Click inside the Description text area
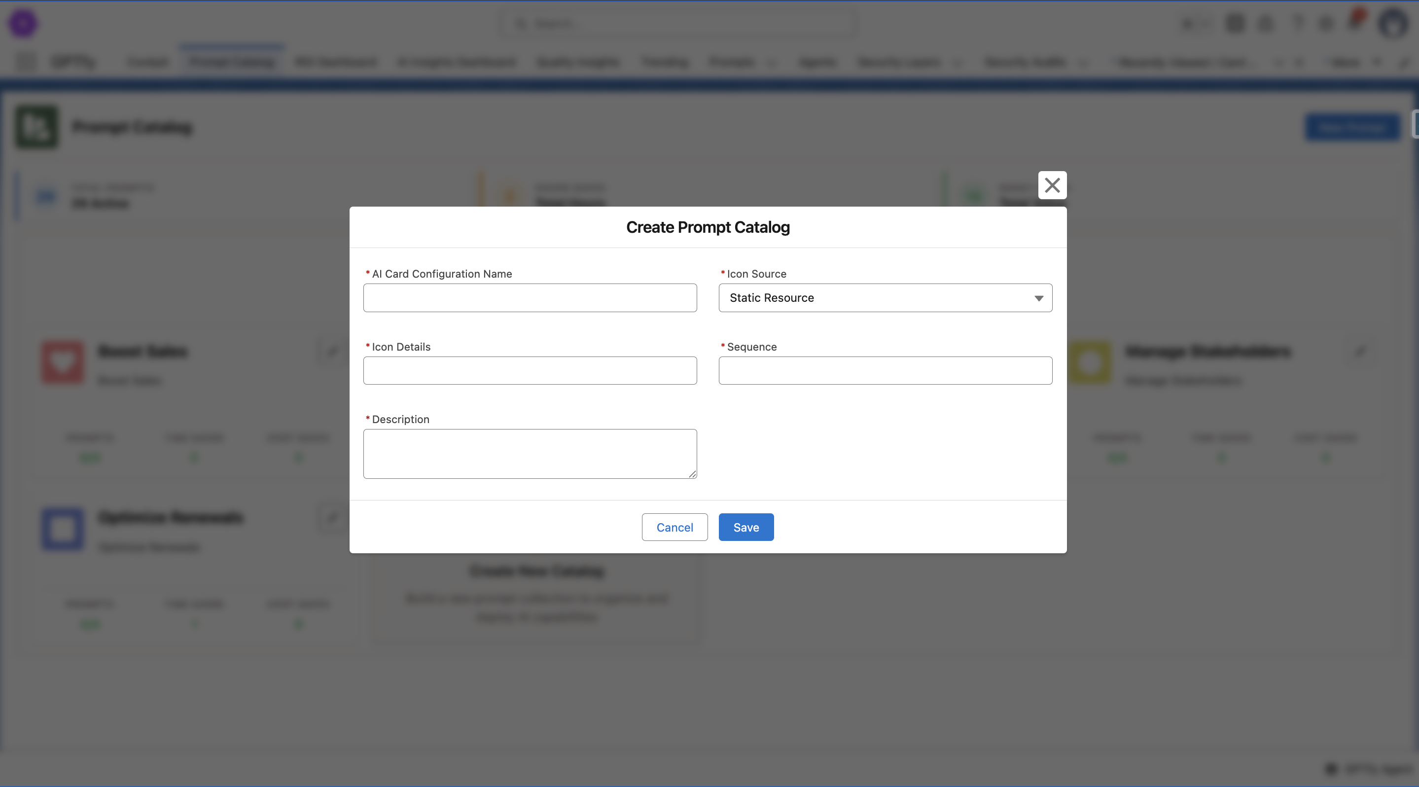The image size is (1419, 787). pyautogui.click(x=530, y=453)
